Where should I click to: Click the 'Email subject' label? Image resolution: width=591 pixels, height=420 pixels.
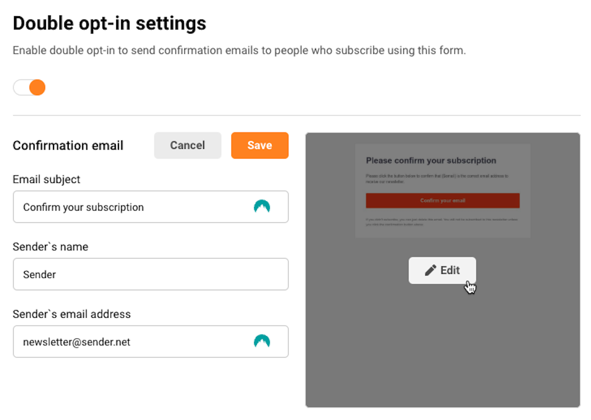47,180
